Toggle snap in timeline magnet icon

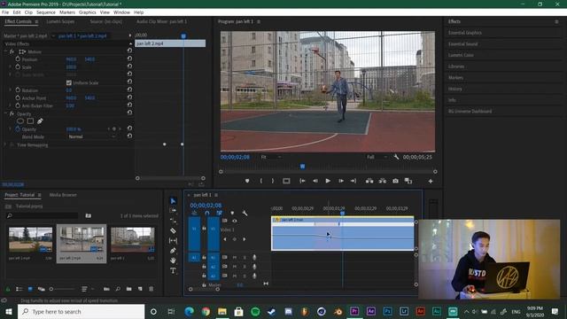206,213
